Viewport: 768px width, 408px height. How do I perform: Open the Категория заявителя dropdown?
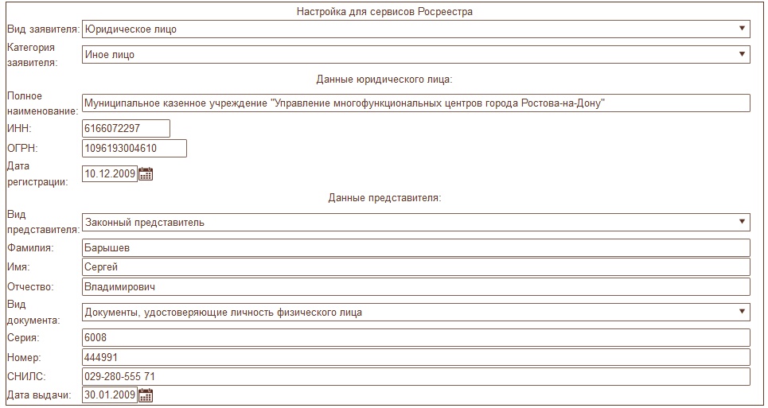coord(416,55)
